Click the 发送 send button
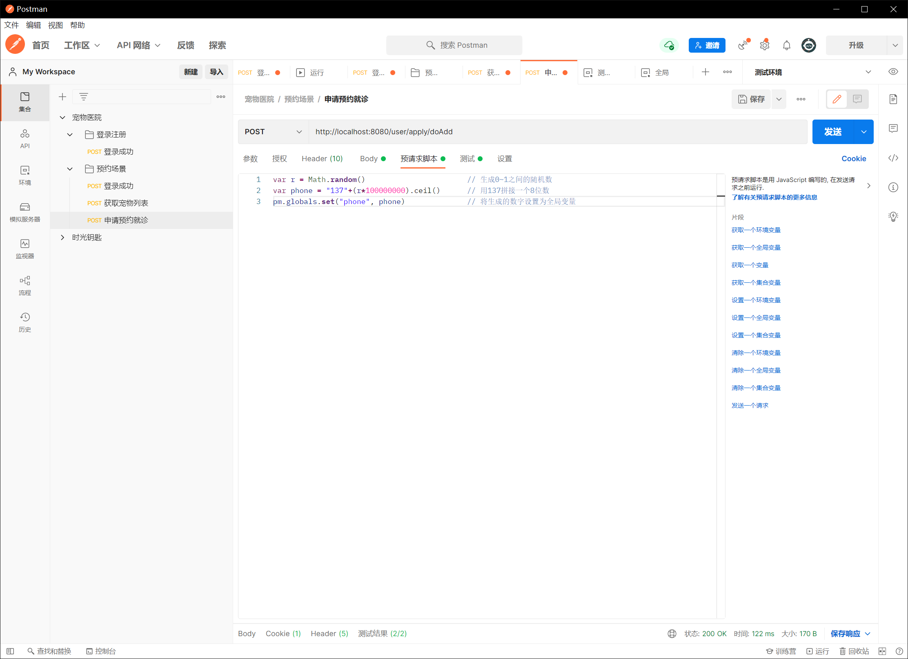Image resolution: width=908 pixels, height=659 pixels. coord(832,132)
